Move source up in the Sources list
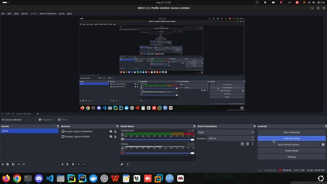 coord(79,164)
